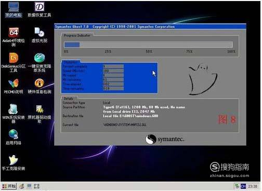
Task: Open the 我的电脑 desktop icon
Action: pyautogui.click(x=14, y=10)
